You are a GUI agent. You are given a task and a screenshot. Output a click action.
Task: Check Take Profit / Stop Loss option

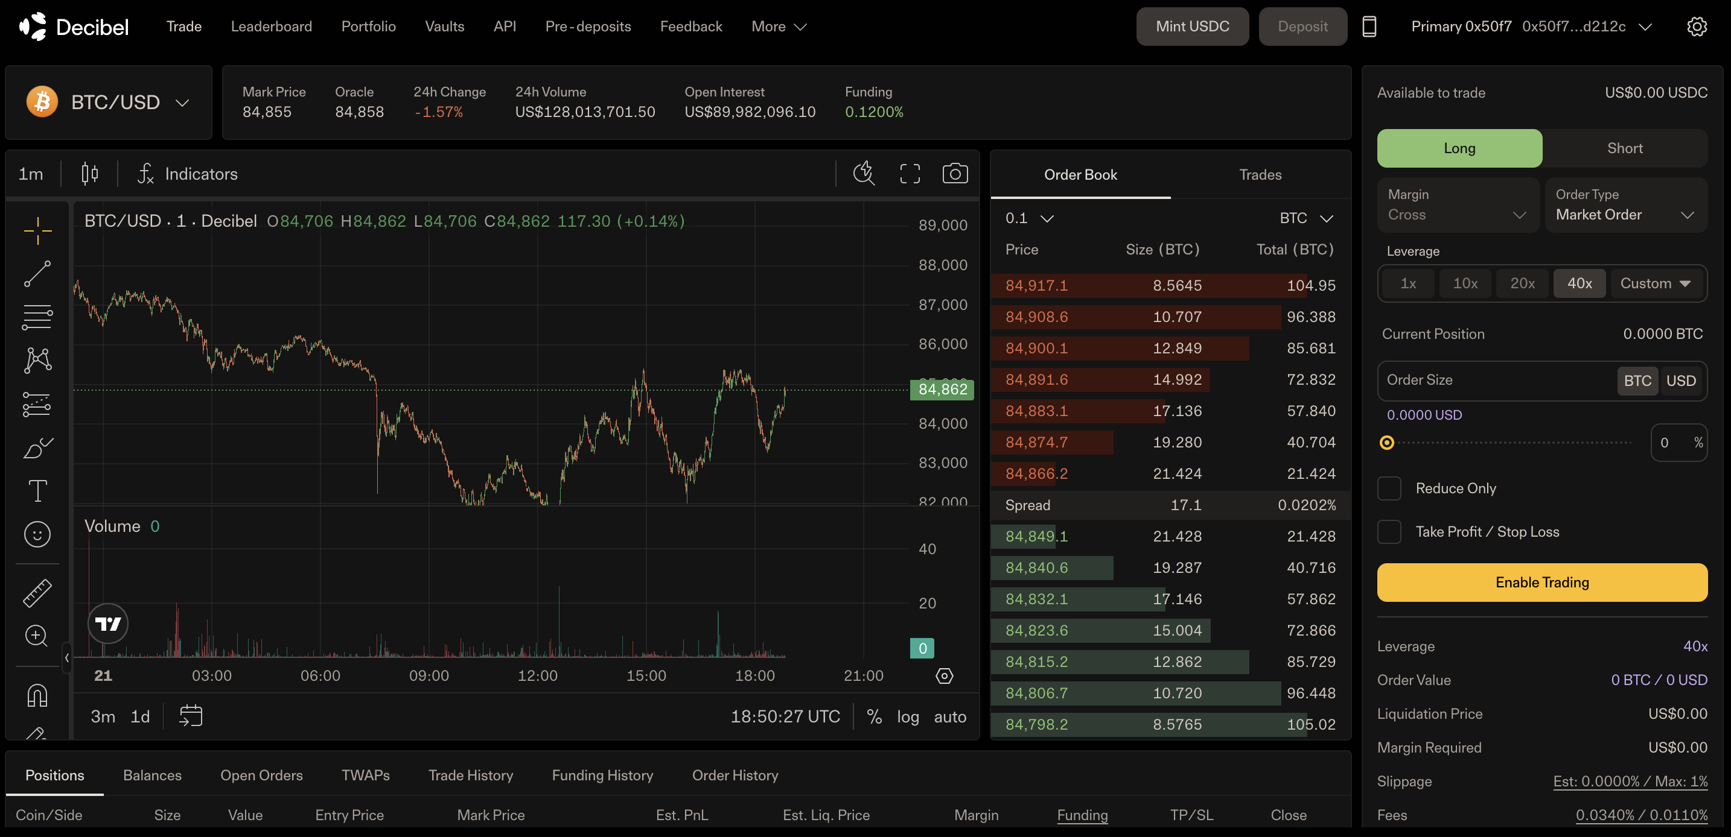tap(1389, 532)
